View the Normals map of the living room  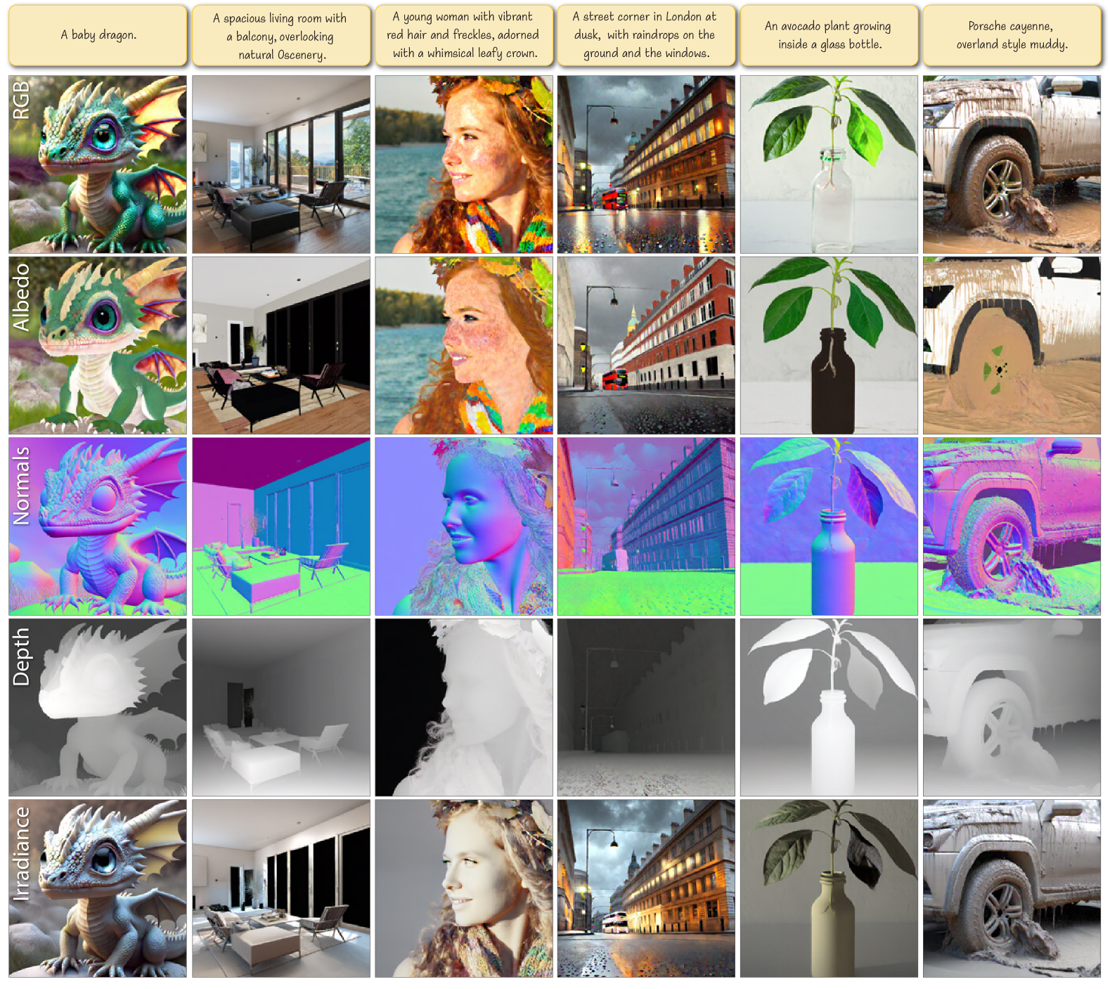click(280, 526)
